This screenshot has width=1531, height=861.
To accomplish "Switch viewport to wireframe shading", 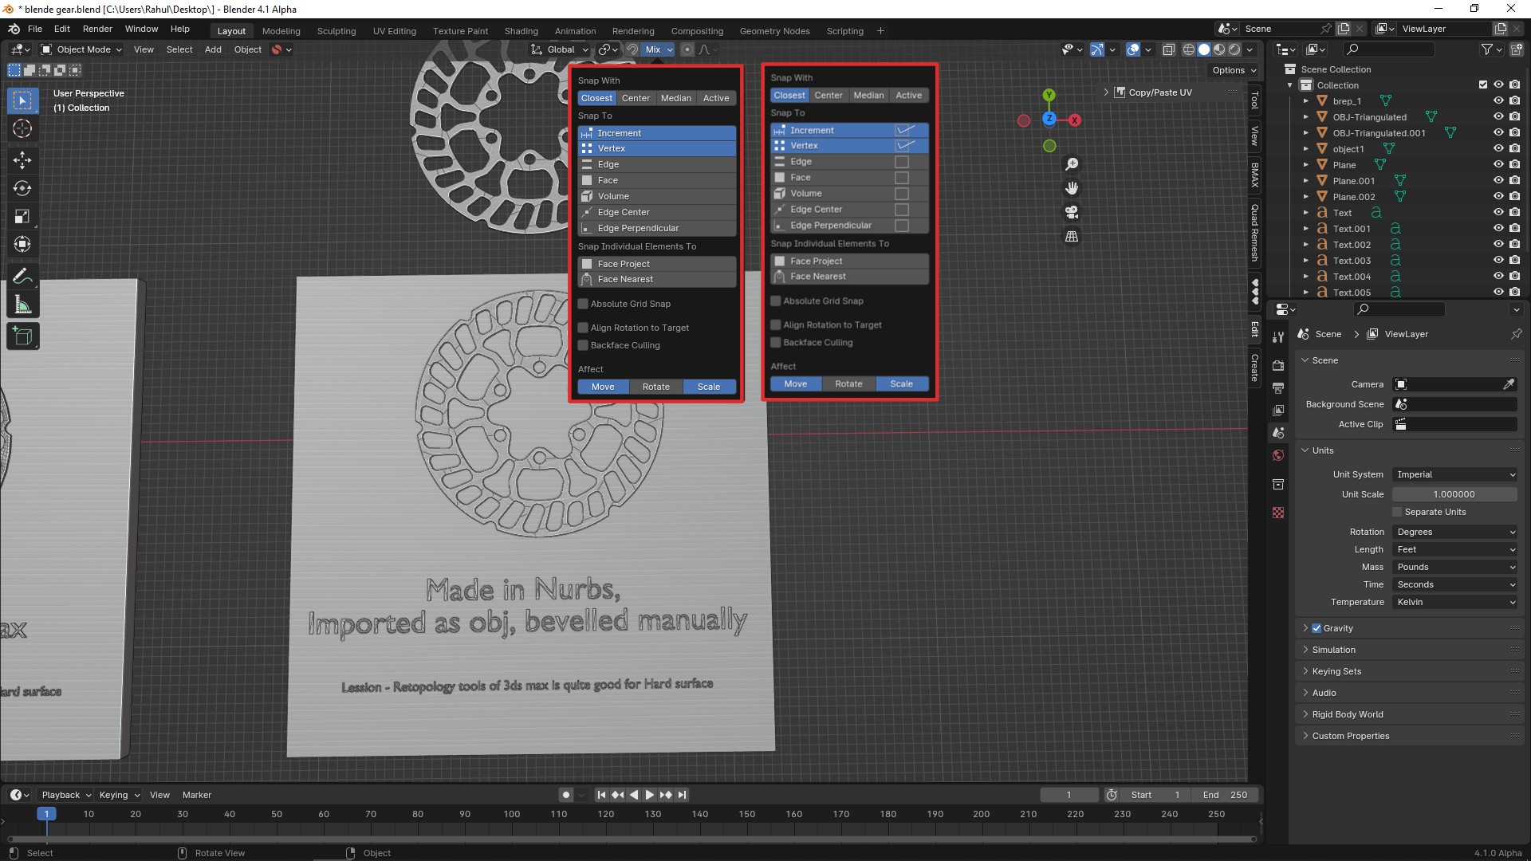I will coord(1188,49).
